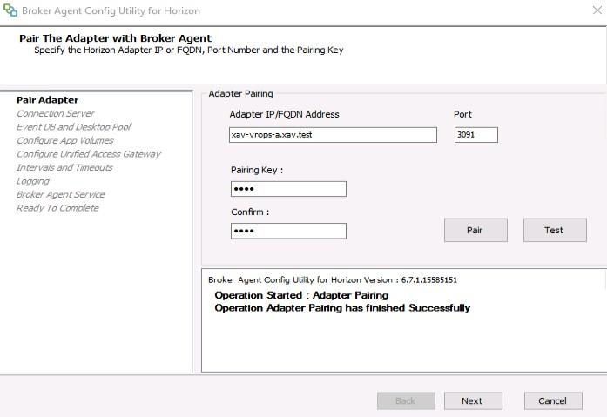Go to Ready To Complete step
This screenshot has width=607, height=417.
tap(57, 208)
